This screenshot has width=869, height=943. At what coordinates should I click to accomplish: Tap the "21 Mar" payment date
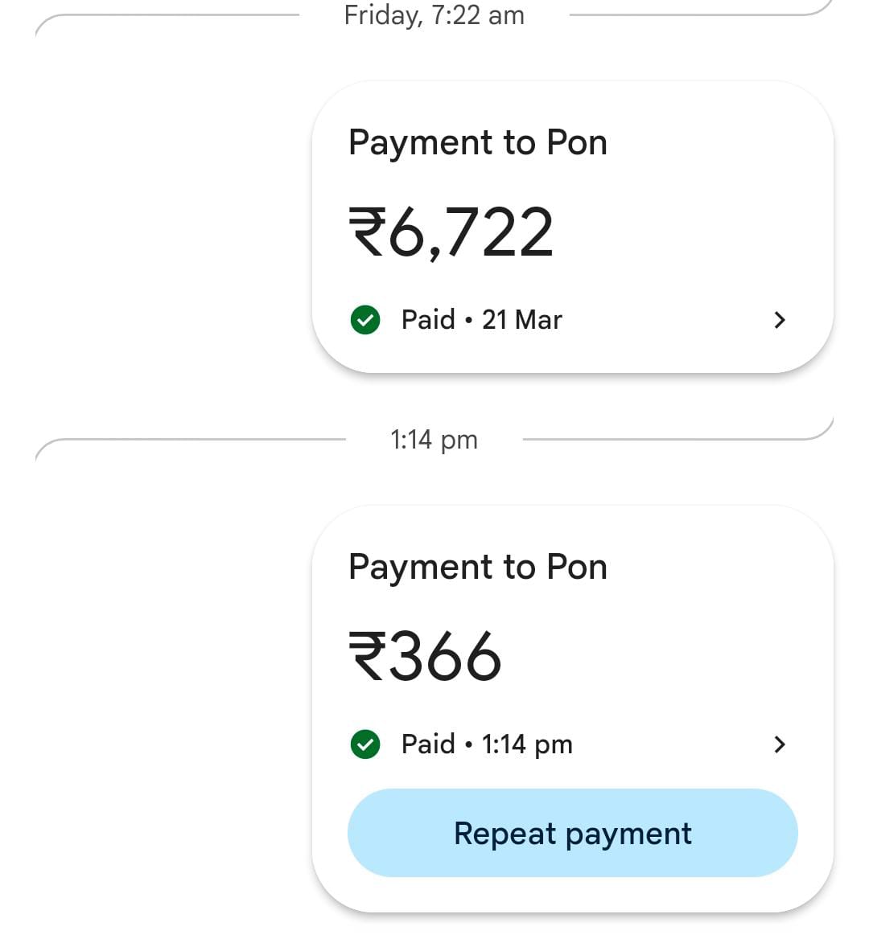(521, 320)
